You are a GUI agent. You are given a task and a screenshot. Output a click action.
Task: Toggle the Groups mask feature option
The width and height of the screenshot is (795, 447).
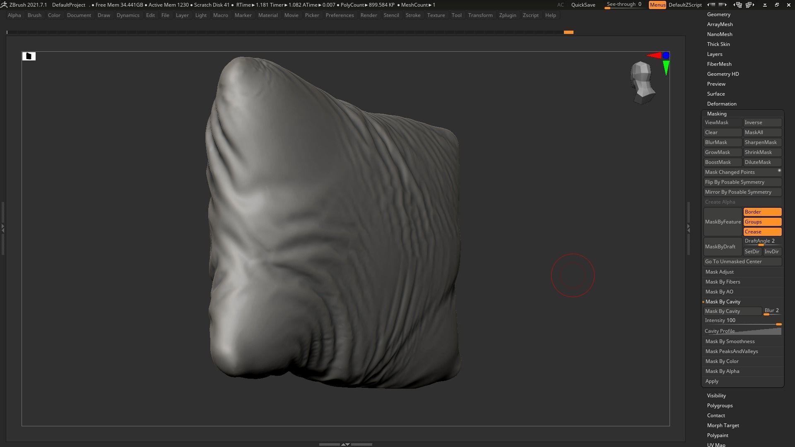point(762,222)
